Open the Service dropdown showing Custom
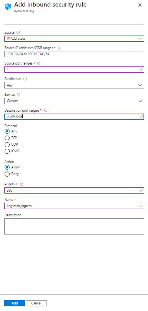 coord(74,101)
